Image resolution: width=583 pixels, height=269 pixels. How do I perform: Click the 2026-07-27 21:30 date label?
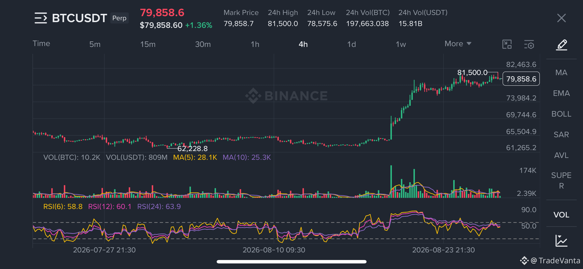(104, 250)
